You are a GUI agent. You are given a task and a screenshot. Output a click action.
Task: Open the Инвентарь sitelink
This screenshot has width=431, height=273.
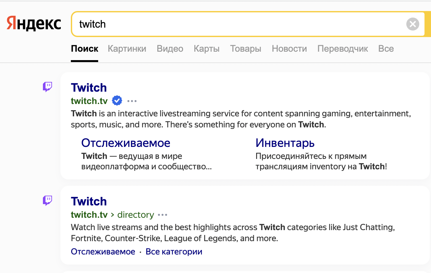285,143
